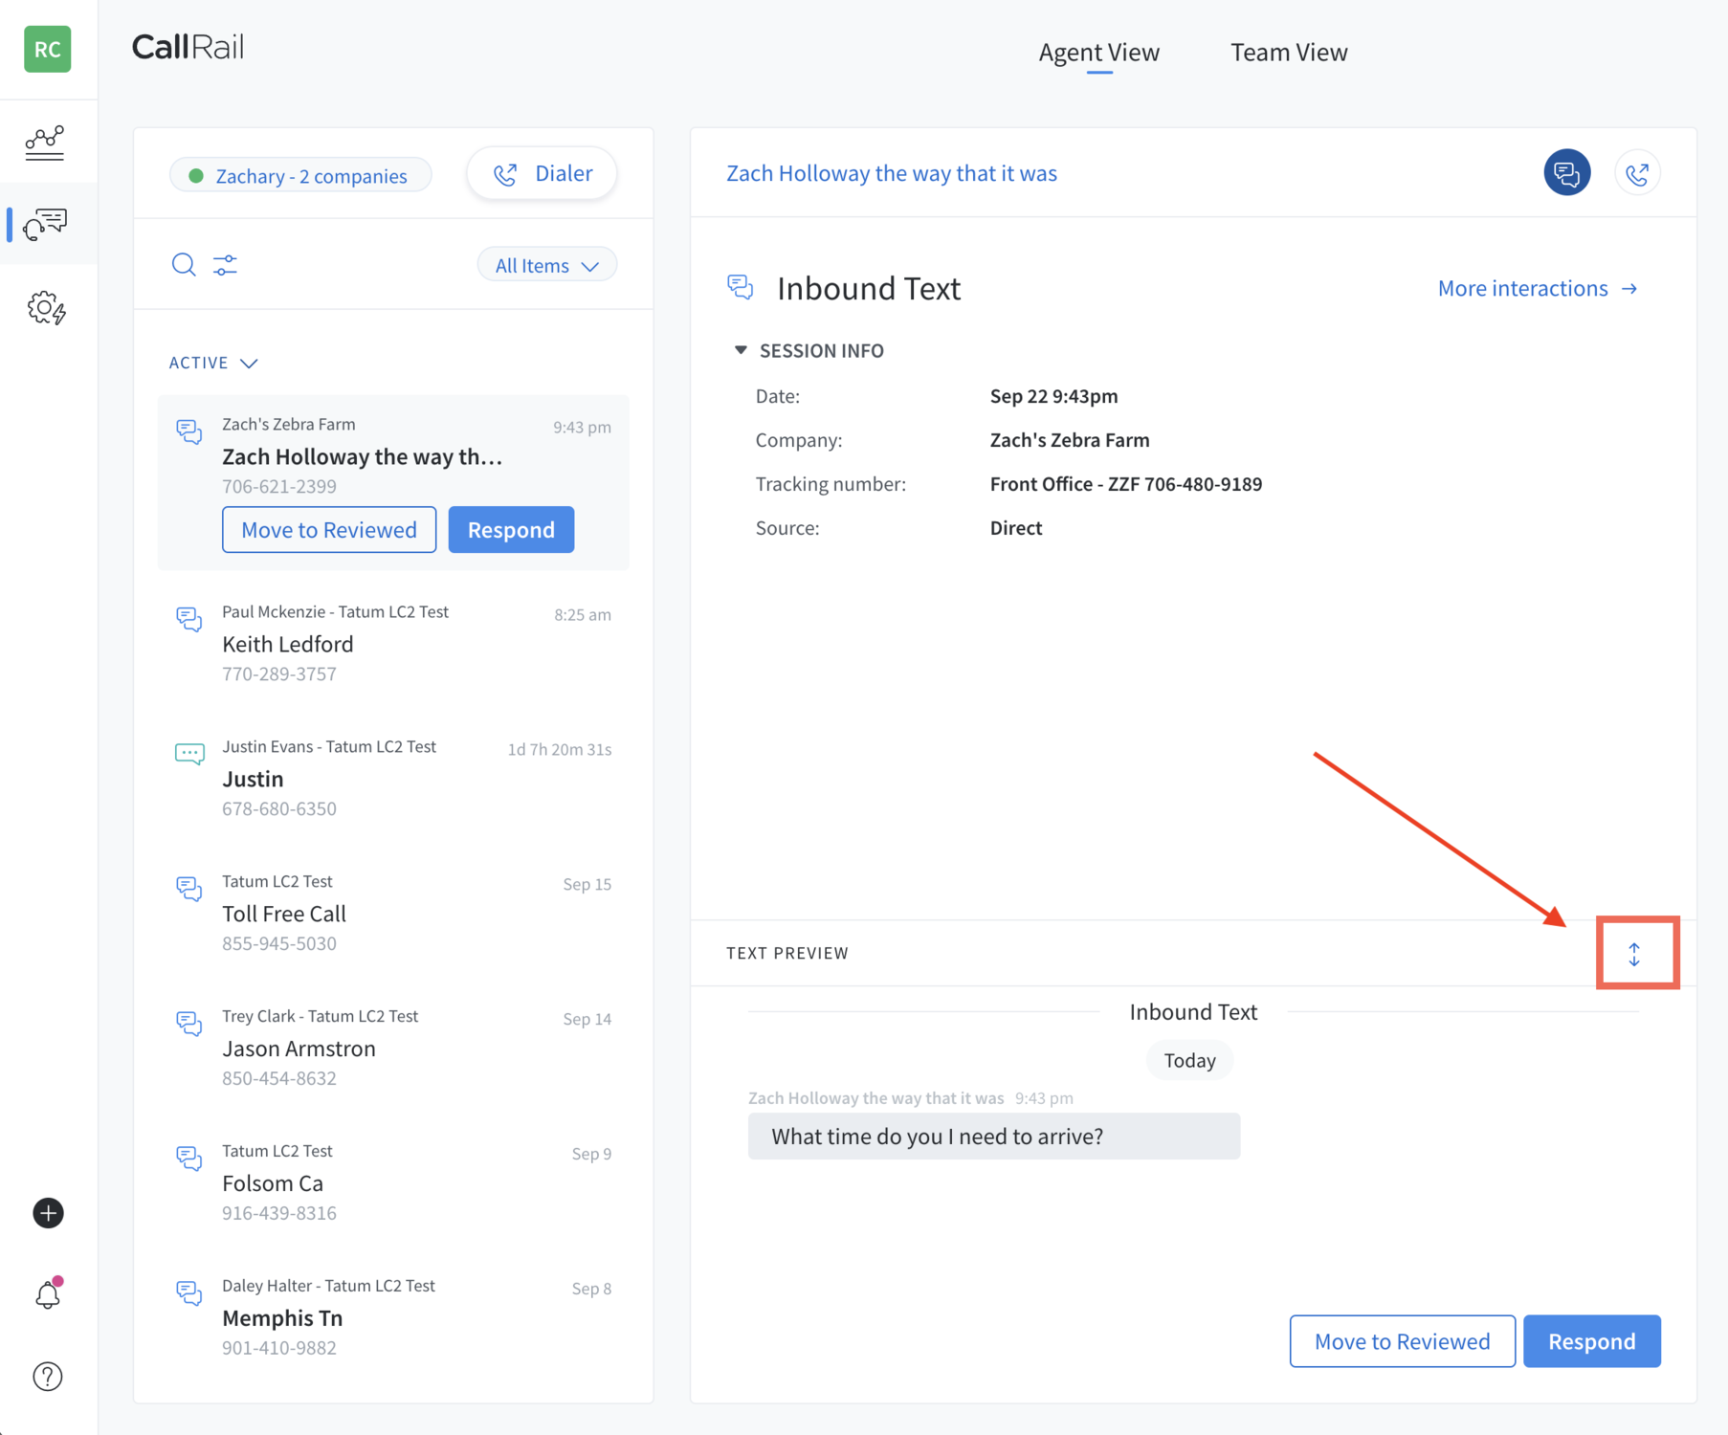1728x1435 pixels.
Task: Click green chat bubble icon beside Justin
Action: pos(189,754)
